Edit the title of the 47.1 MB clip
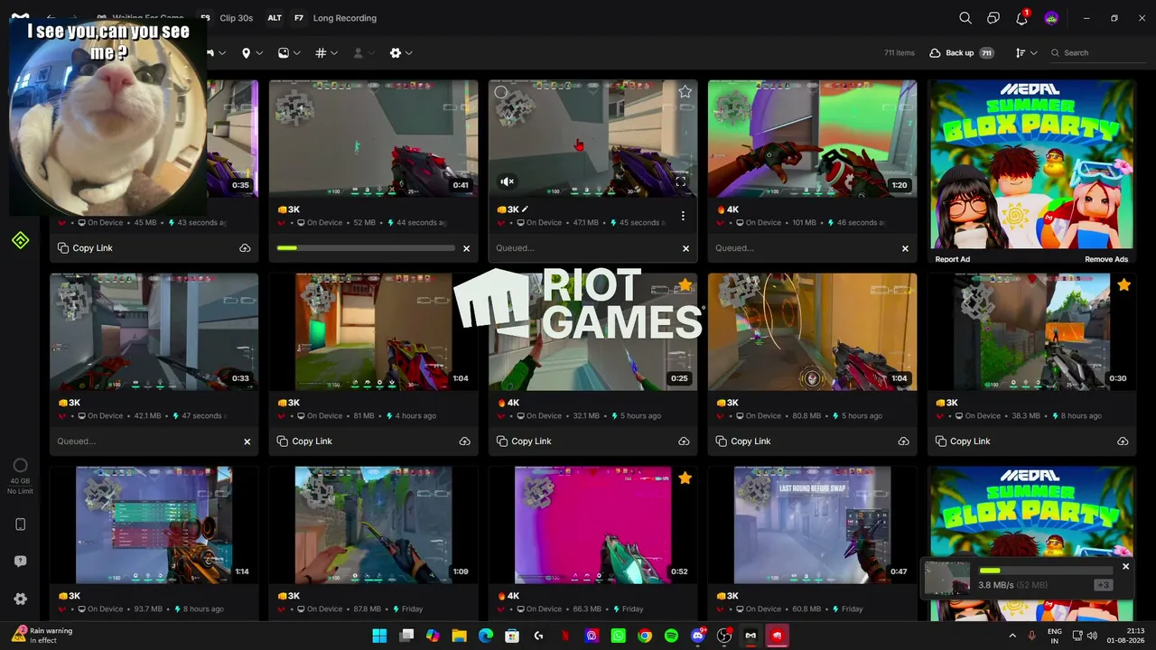Image resolution: width=1156 pixels, height=650 pixels. click(x=526, y=209)
